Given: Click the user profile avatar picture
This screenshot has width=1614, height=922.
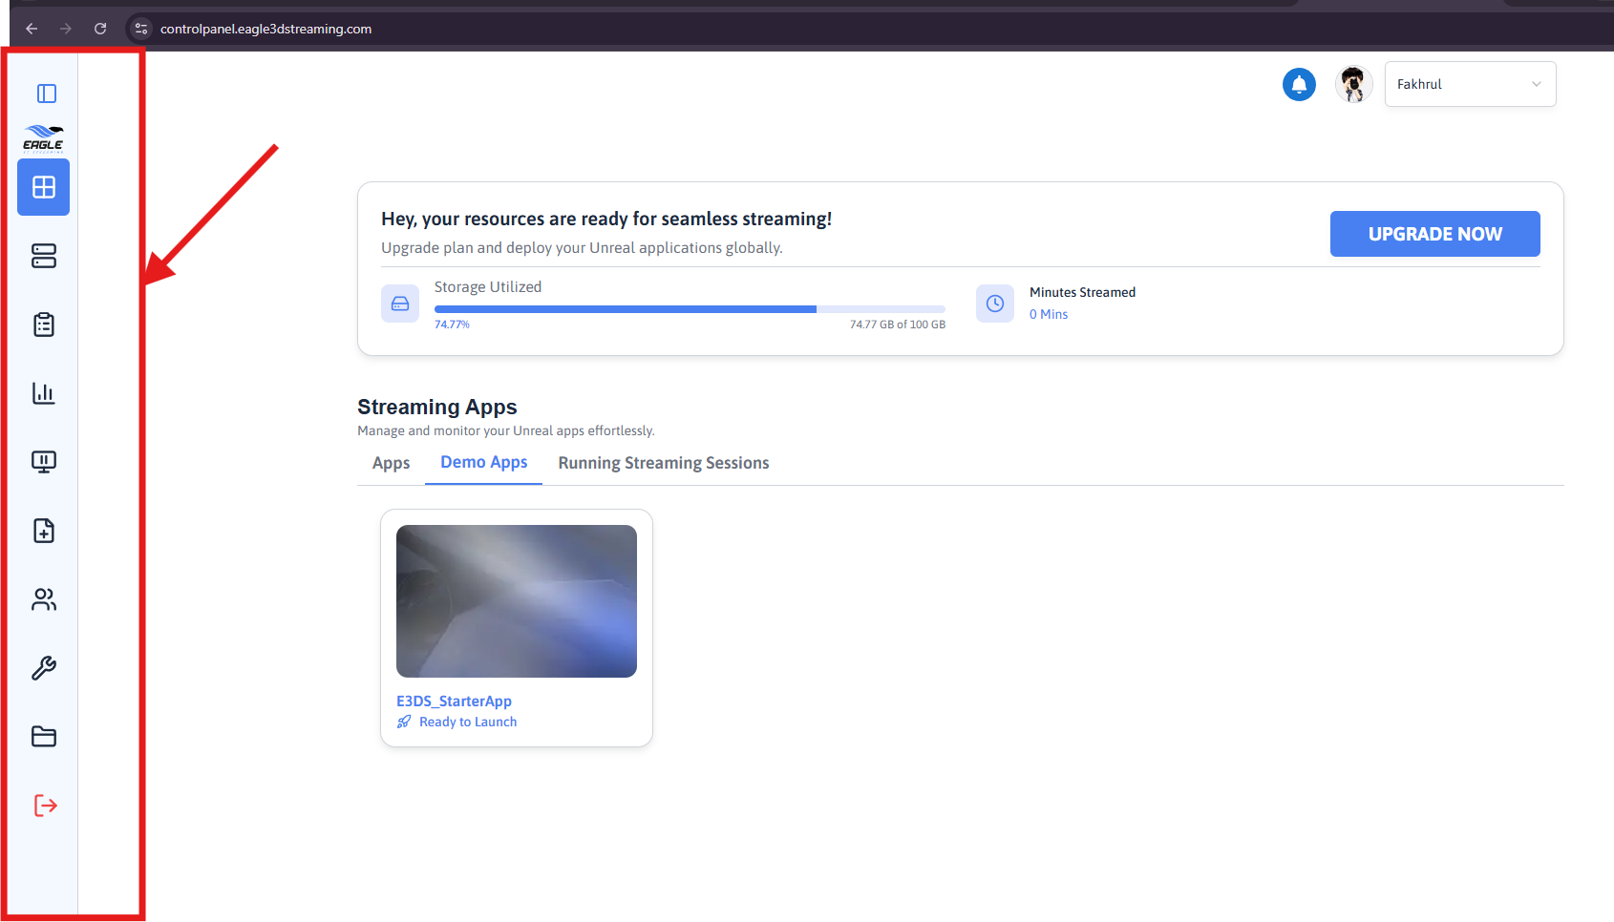Looking at the screenshot, I should point(1353,84).
